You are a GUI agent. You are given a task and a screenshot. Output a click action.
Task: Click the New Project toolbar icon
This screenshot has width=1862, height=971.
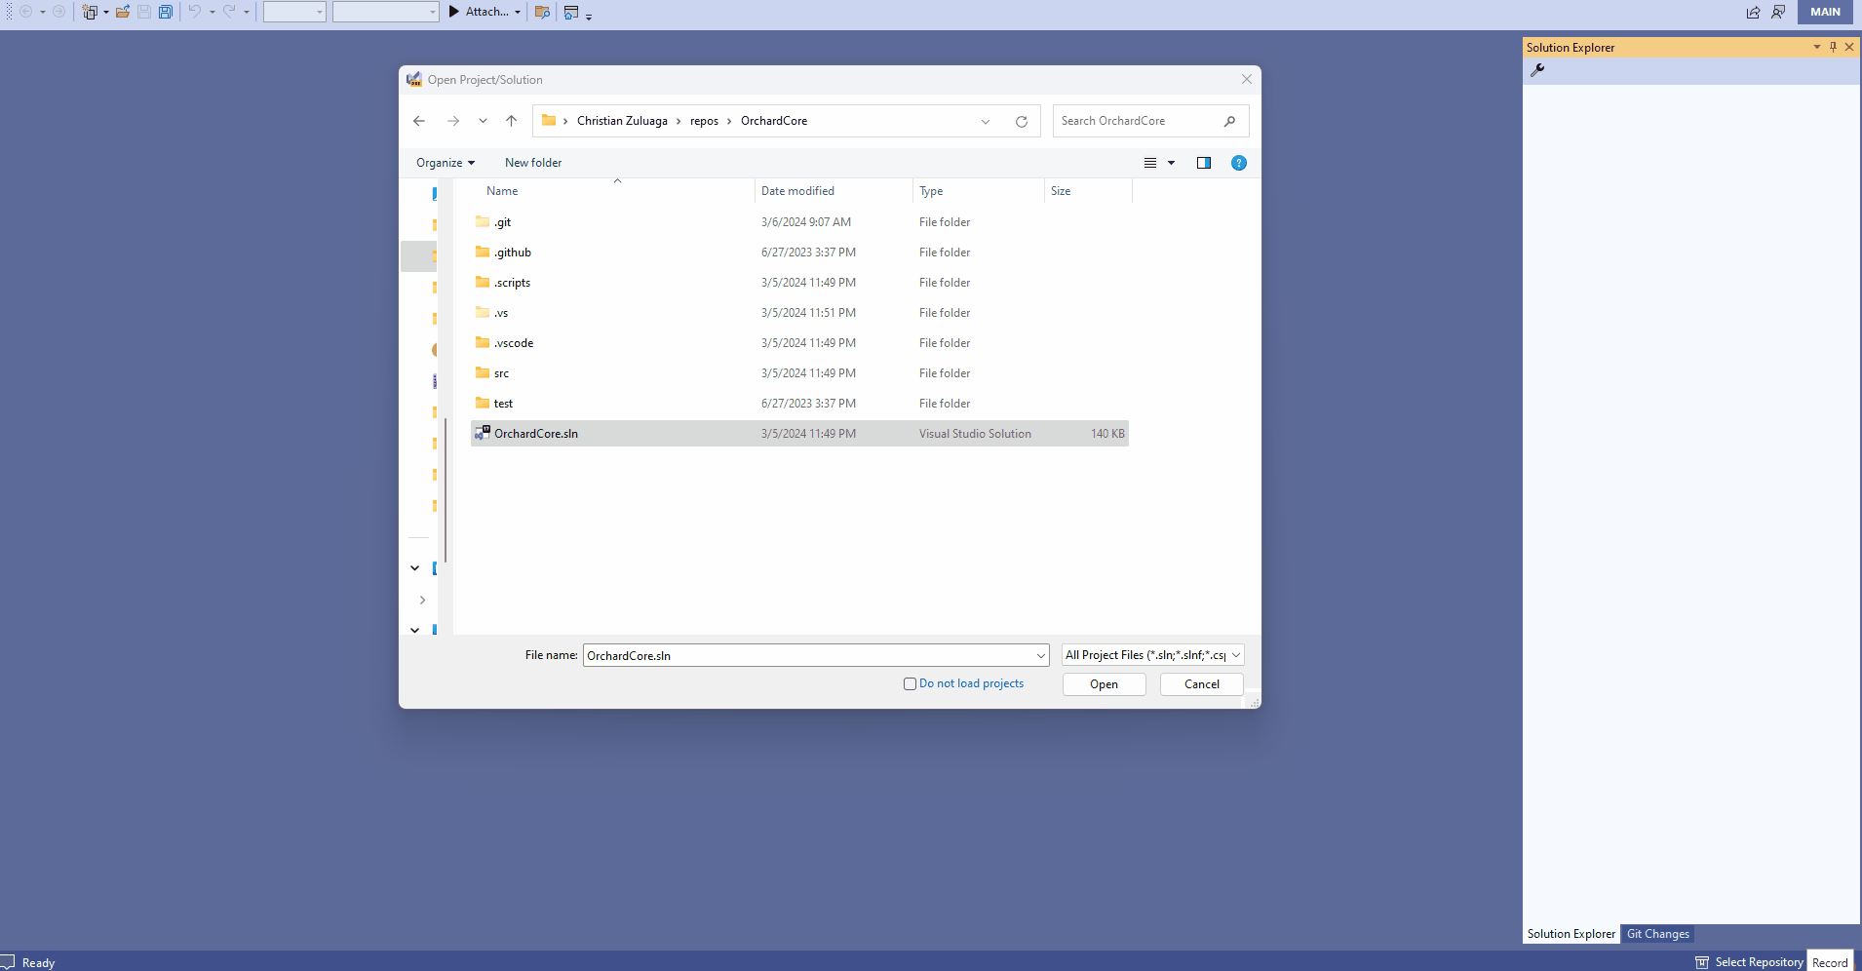pos(90,12)
